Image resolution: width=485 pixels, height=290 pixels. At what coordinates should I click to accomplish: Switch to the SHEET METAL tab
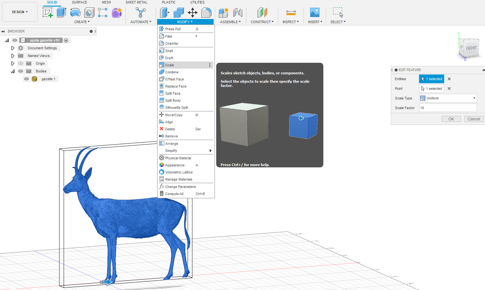click(136, 3)
